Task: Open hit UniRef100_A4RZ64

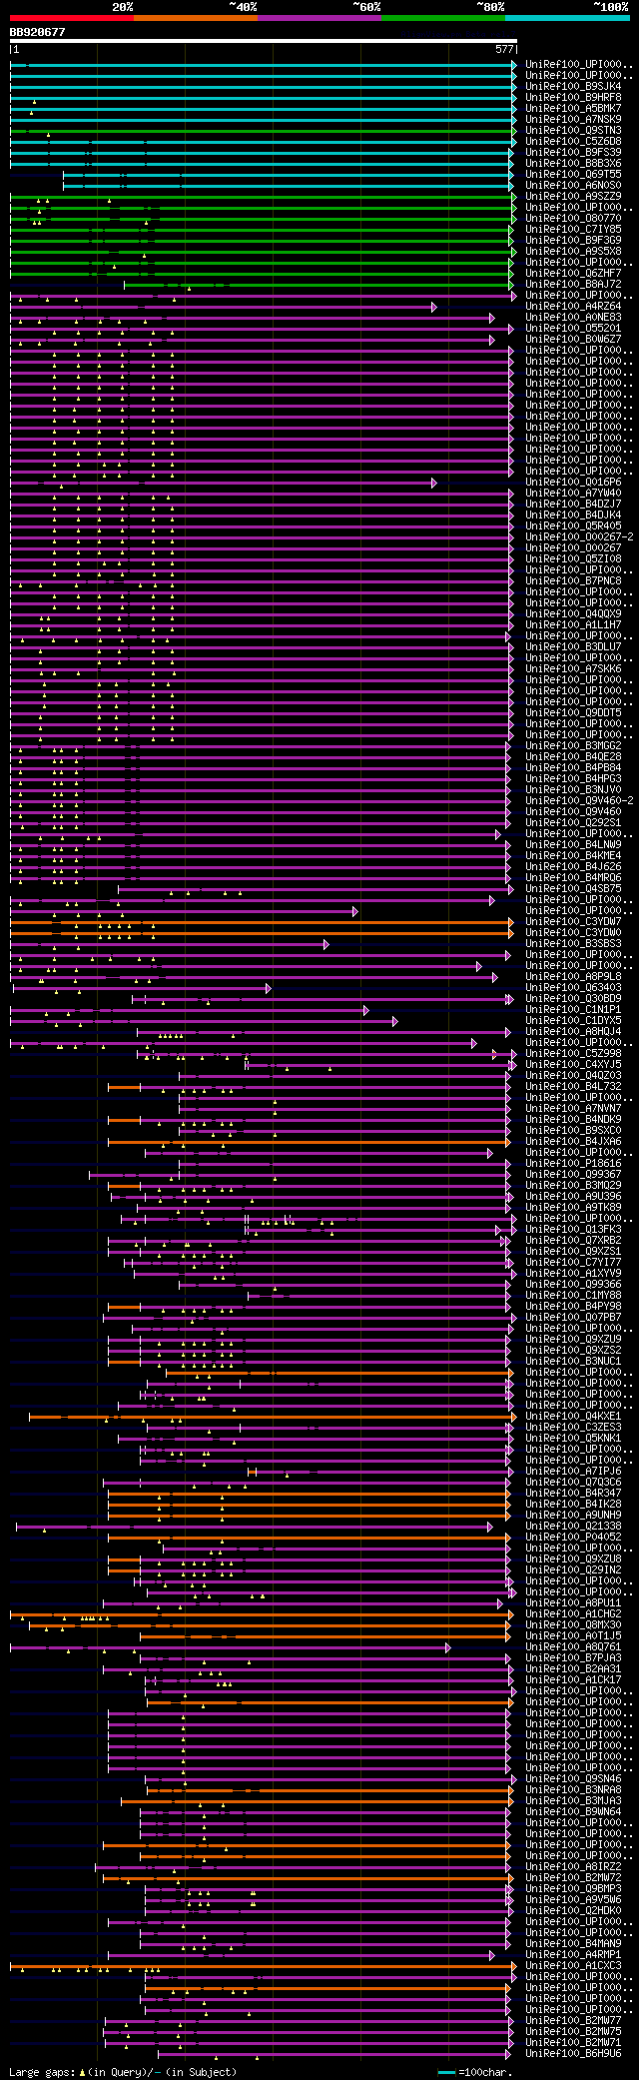Action: [x=573, y=306]
